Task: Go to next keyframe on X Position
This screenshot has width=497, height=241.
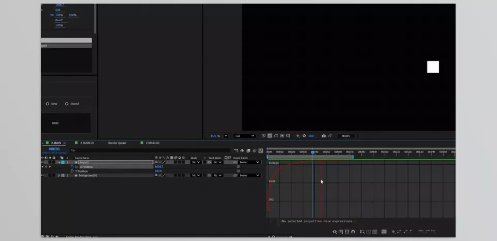Action: (50, 166)
